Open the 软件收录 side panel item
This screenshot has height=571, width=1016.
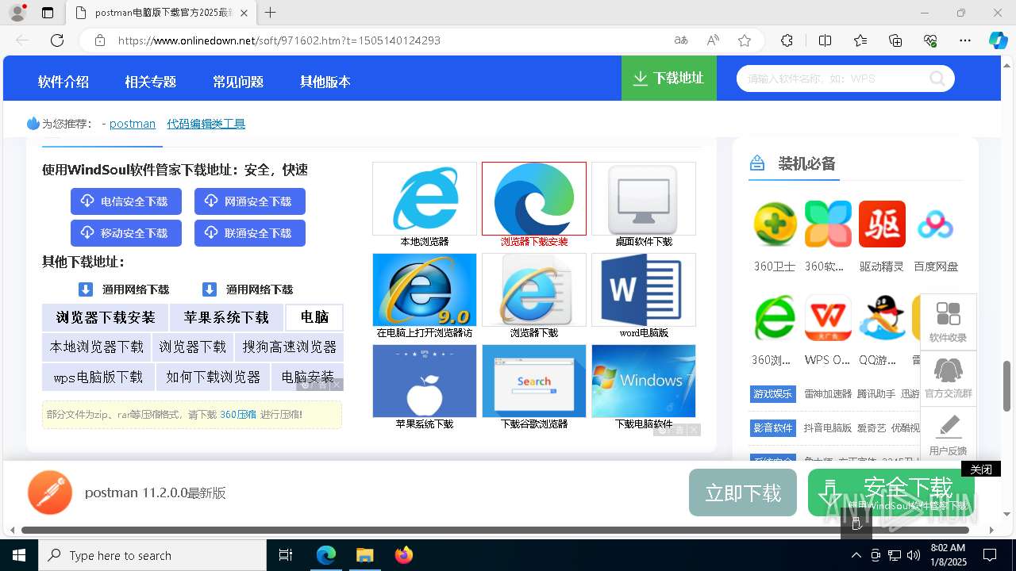click(949, 322)
